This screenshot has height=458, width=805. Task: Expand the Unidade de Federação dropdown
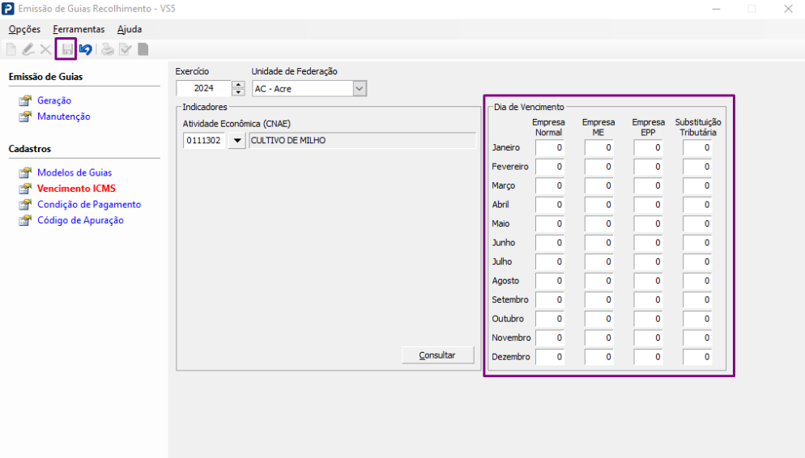point(360,89)
